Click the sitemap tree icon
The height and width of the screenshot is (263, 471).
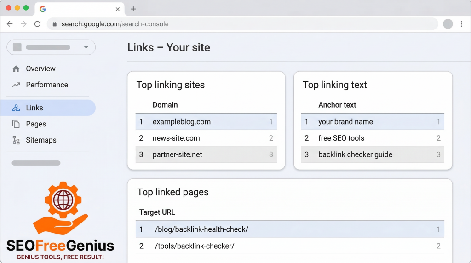(16, 140)
